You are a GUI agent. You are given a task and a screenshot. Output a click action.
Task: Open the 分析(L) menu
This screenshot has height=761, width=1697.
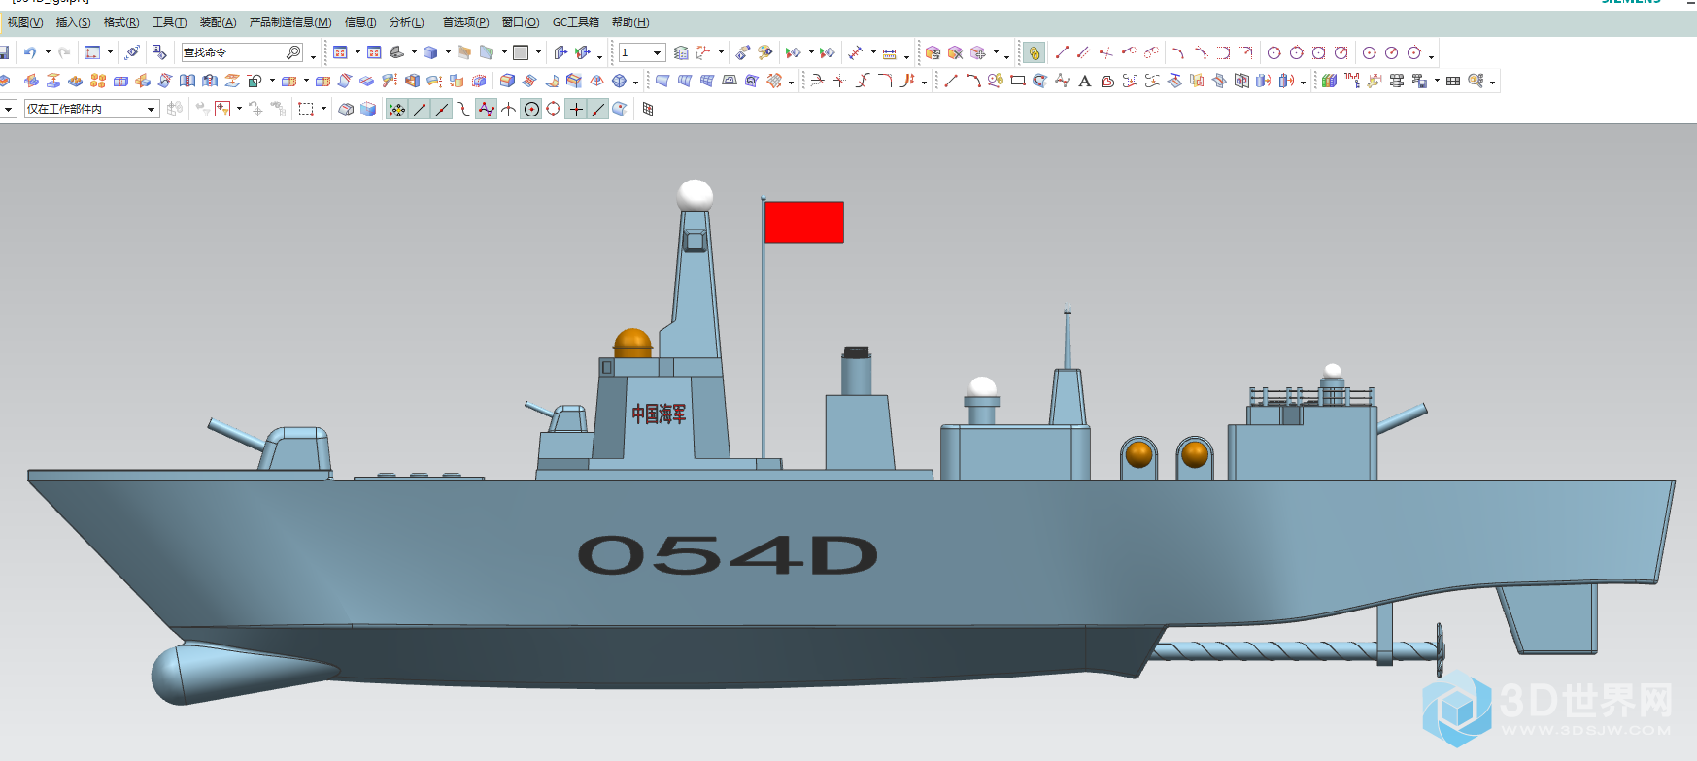pyautogui.click(x=406, y=22)
